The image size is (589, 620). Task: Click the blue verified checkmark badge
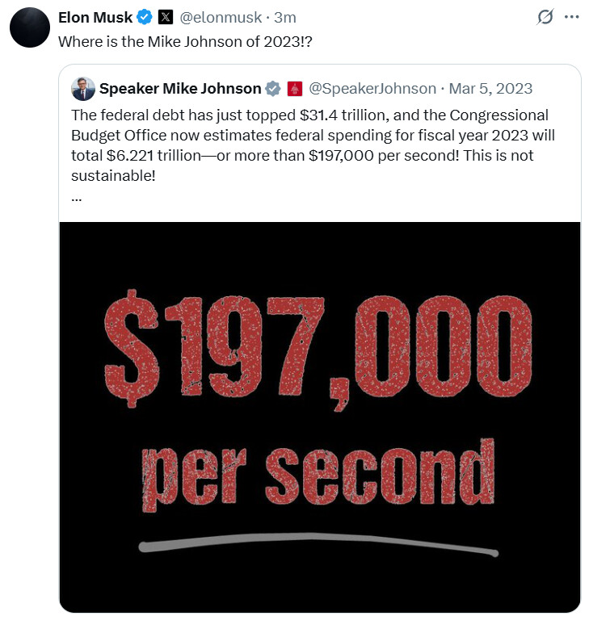[145, 17]
